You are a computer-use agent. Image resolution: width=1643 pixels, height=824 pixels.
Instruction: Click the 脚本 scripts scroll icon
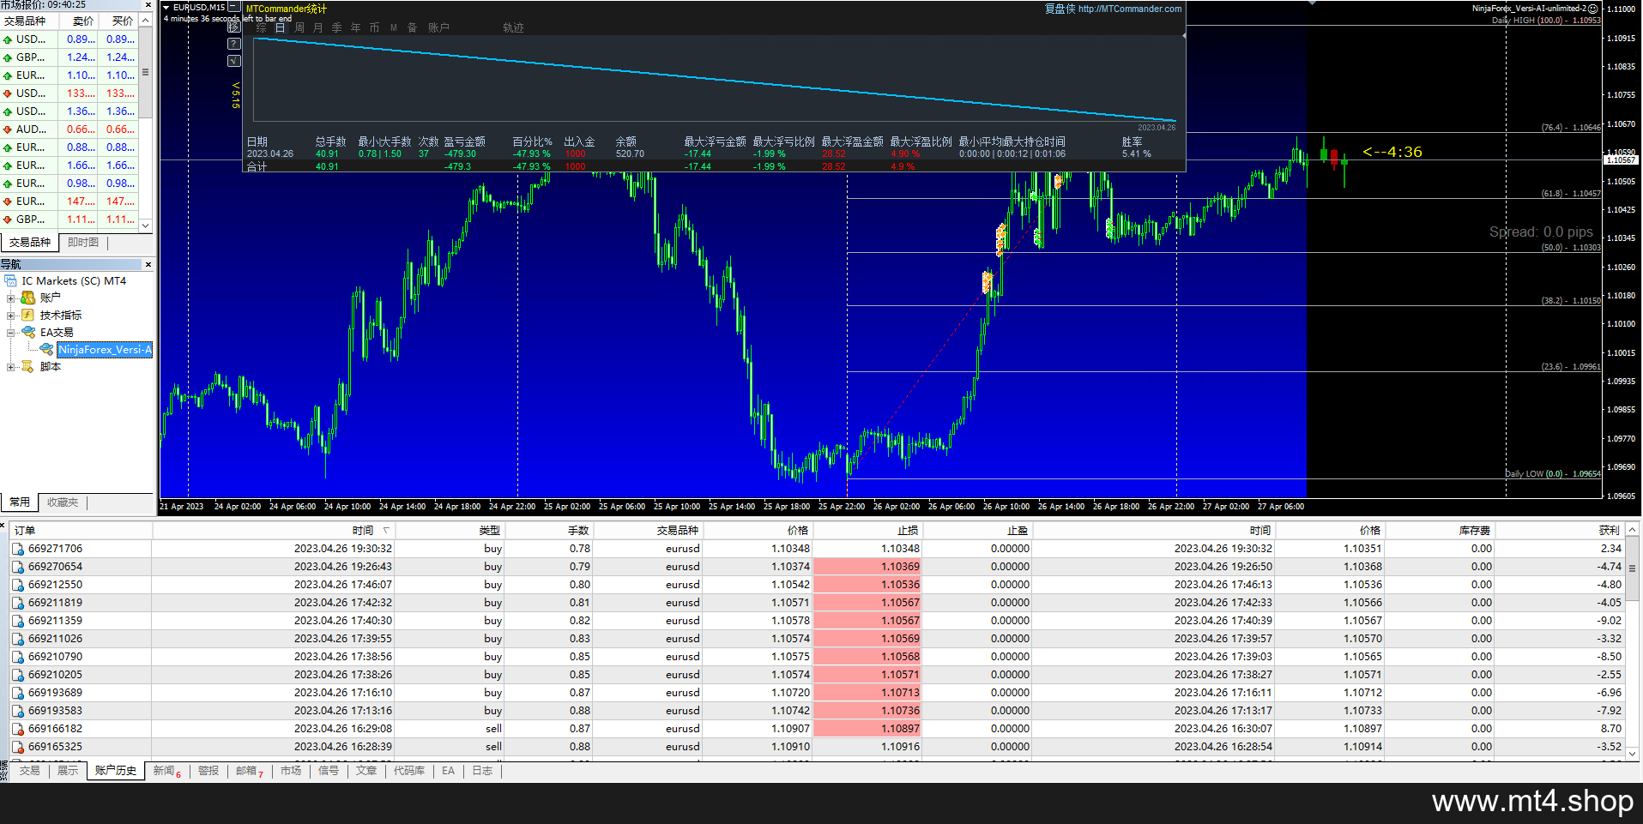click(27, 366)
